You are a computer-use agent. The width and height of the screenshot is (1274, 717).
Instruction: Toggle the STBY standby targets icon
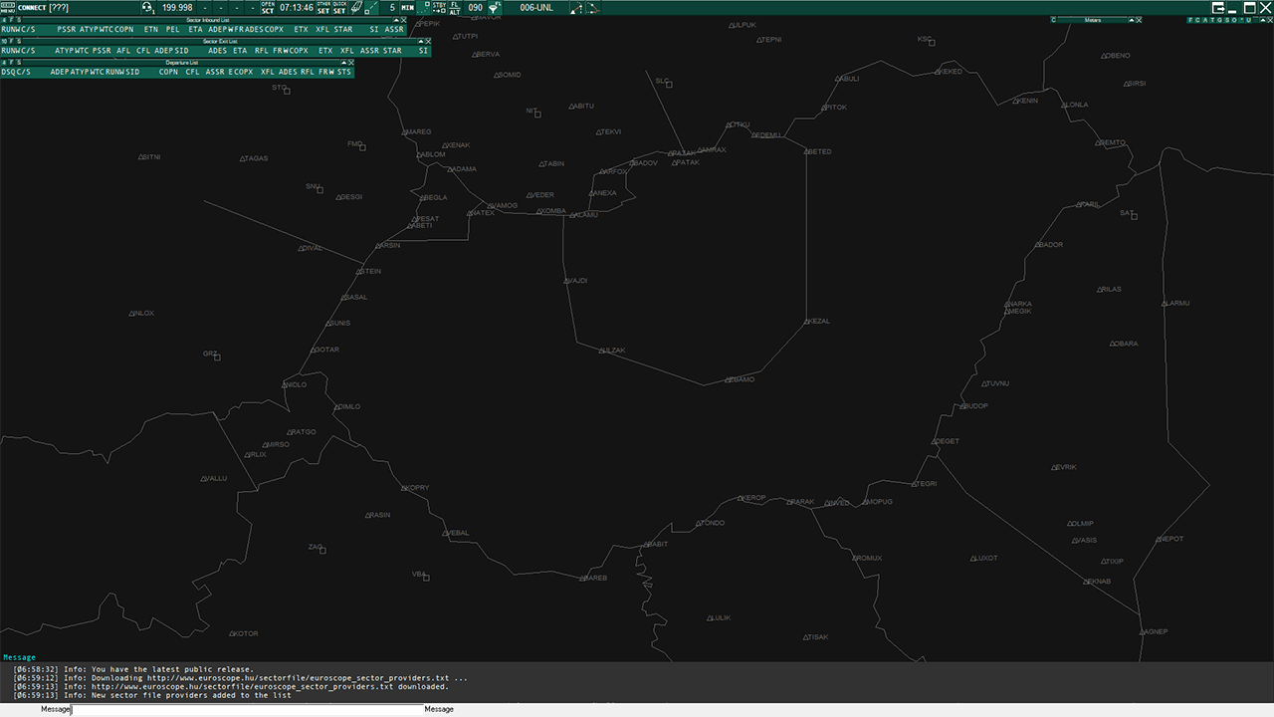440,8
